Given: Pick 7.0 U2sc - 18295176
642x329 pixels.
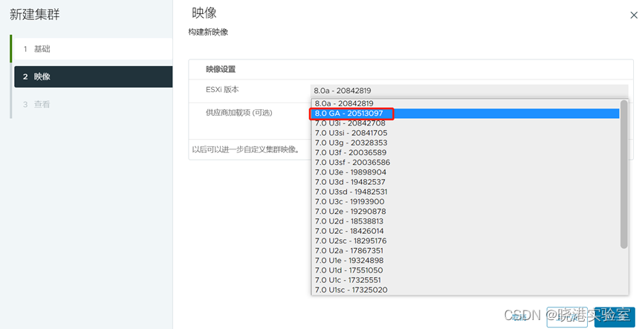Looking at the screenshot, I should [466, 241].
